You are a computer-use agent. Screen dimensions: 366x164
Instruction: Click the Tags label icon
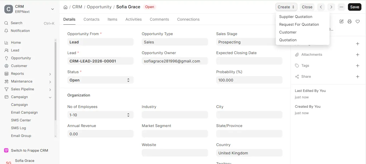tap(297, 66)
